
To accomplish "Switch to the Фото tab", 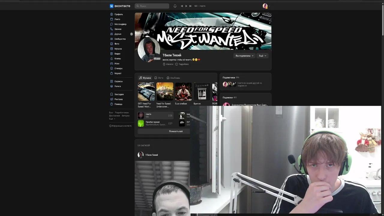I will (159, 78).
